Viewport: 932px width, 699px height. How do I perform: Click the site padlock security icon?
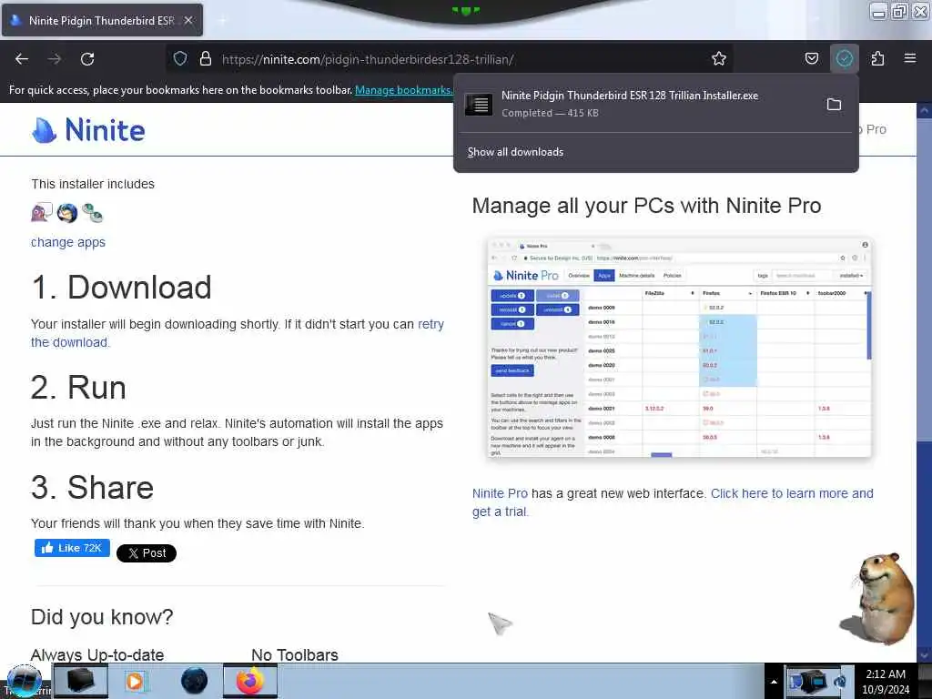coord(206,58)
